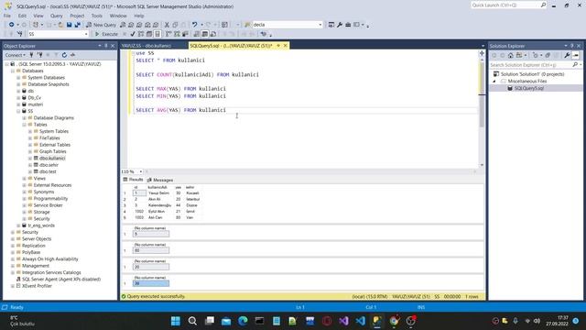Toggle Results to Text icon
This screenshot has height=330, width=586.
click(x=197, y=34)
